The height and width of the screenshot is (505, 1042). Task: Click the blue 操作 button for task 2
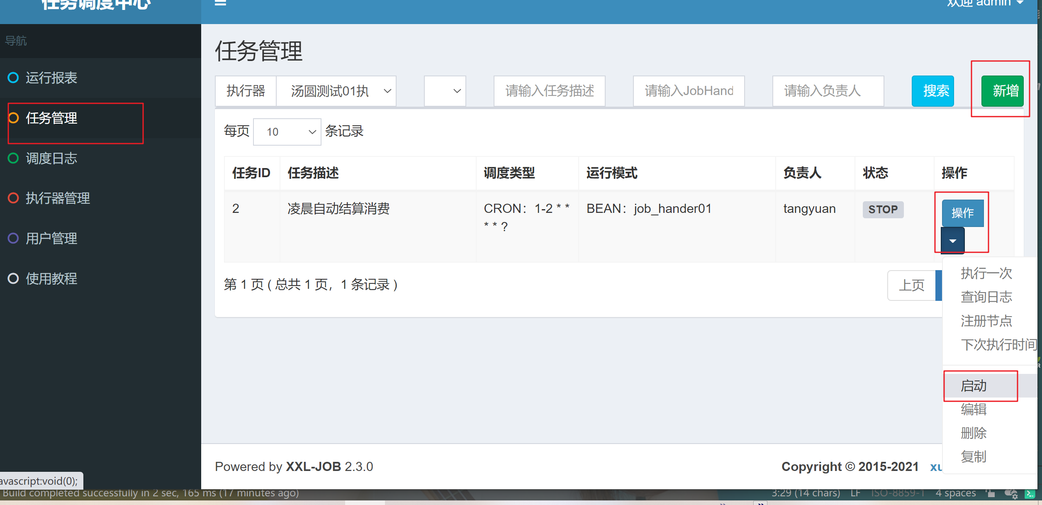coord(962,213)
